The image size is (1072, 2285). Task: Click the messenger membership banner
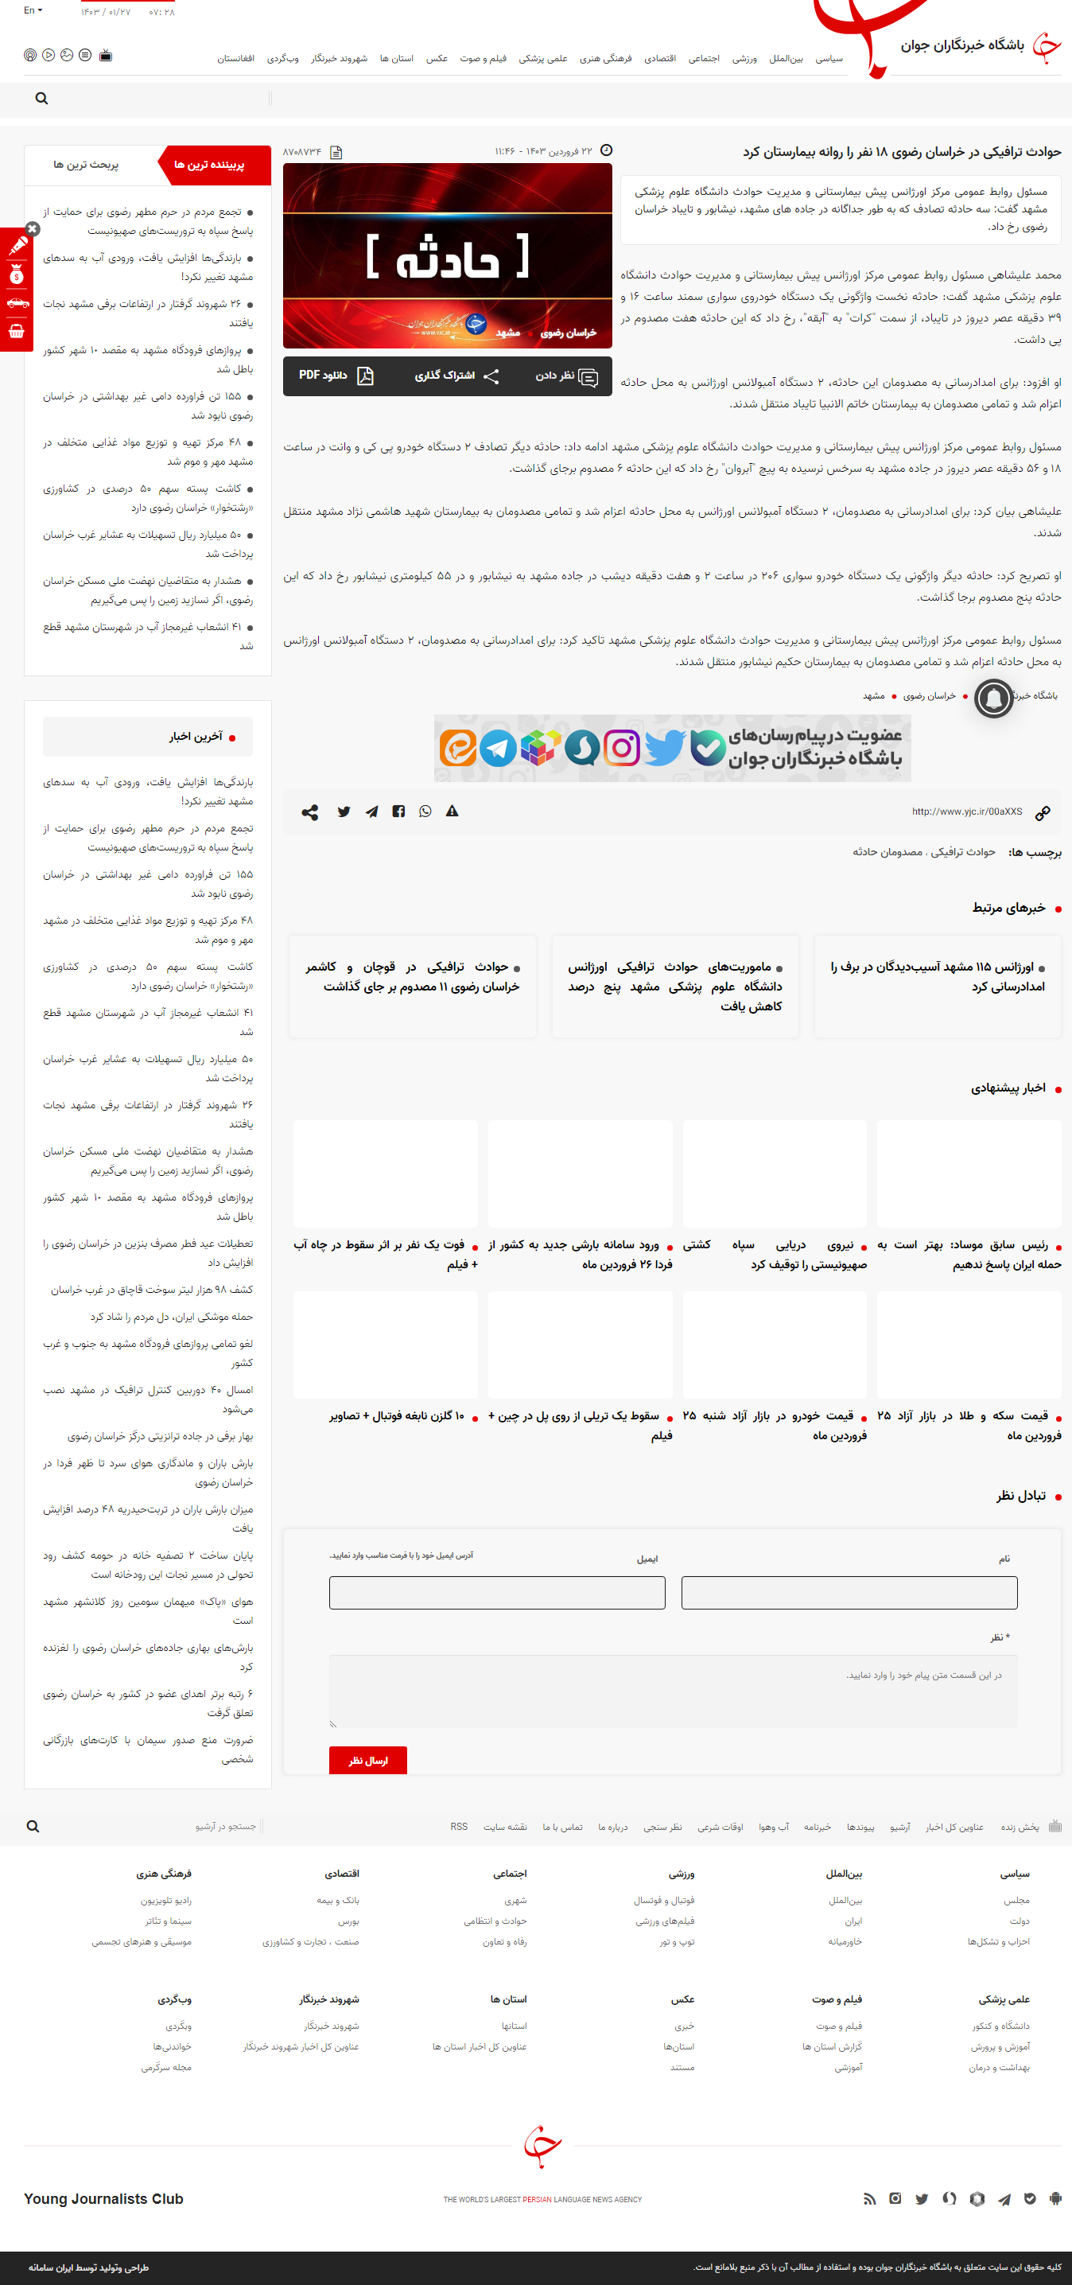tap(672, 748)
